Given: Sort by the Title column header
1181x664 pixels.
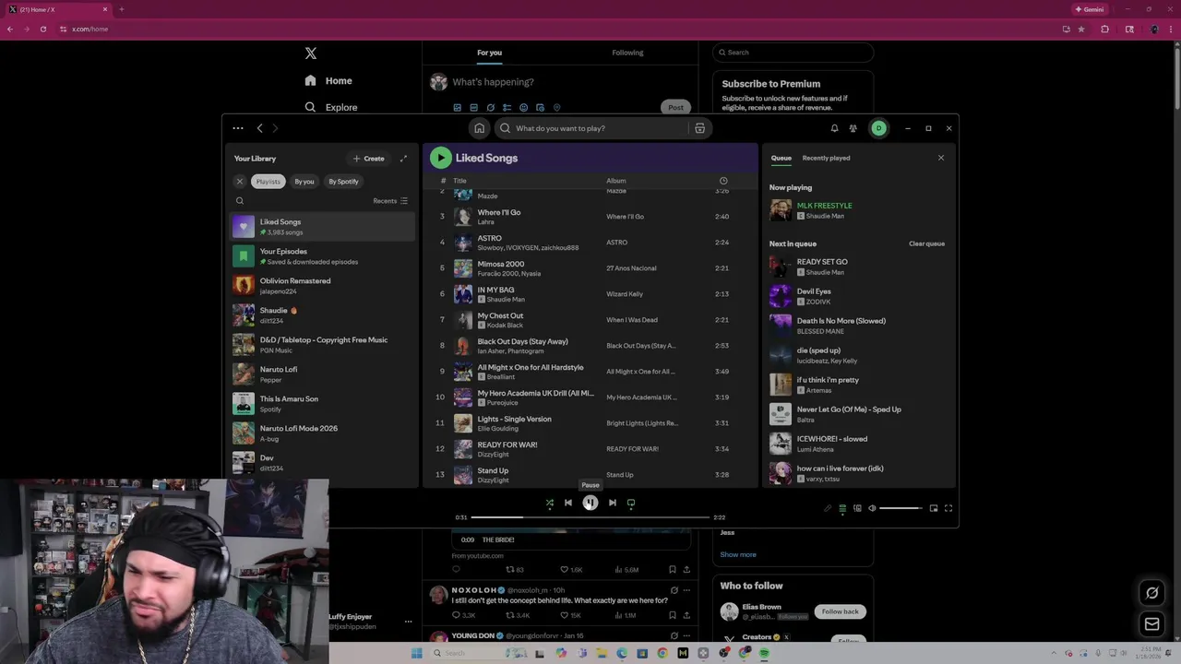Looking at the screenshot, I should pyautogui.click(x=459, y=181).
